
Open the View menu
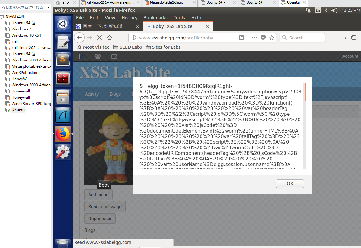[110, 18]
